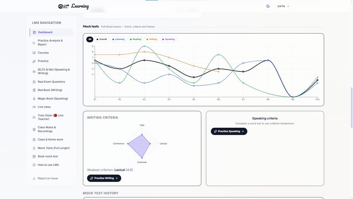The height and width of the screenshot is (199, 353).
Task: Click the IELTS AI Bot robot icon
Action: 34,72
